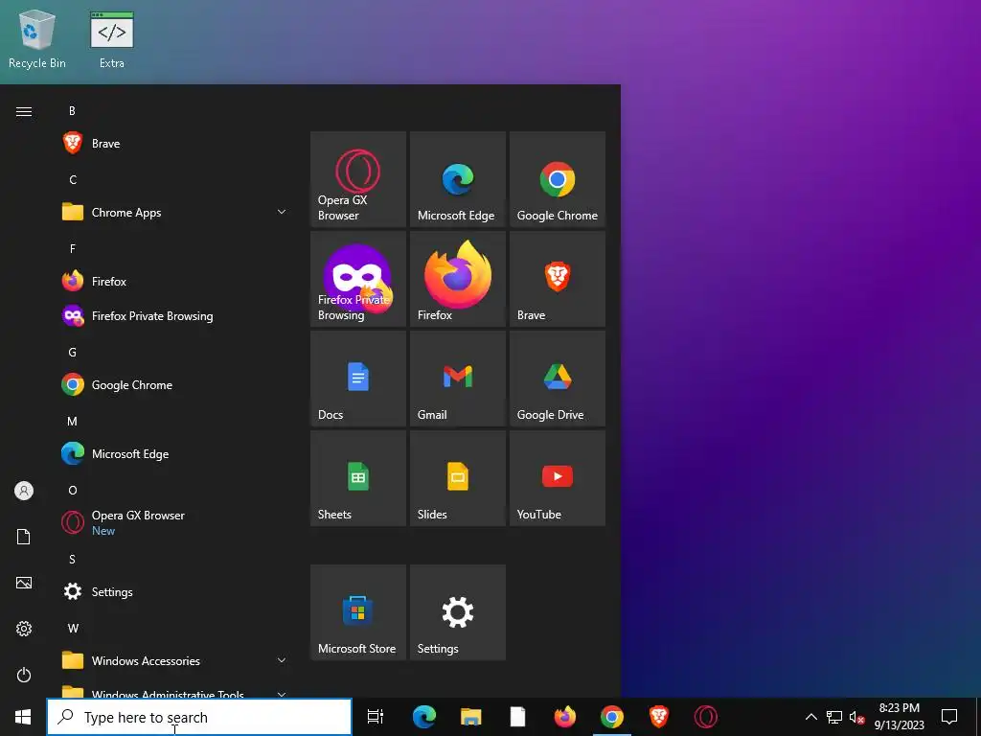981x736 pixels.
Task: Select Settings in the app list
Action: (175, 591)
